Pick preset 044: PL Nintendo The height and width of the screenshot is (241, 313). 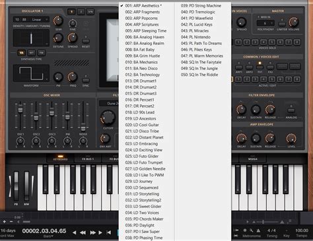[x=195, y=37]
